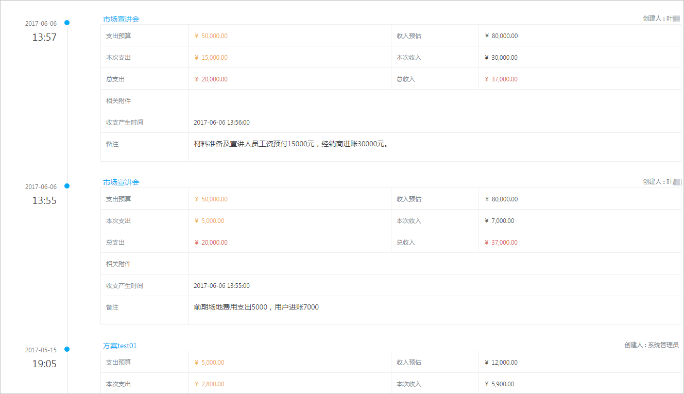Click the ¥ 12,000.00 收入预估 value
The height and width of the screenshot is (394, 684).
pyautogui.click(x=501, y=363)
